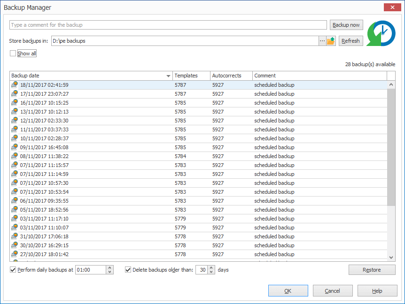Refresh the list of available backups
Image resolution: width=405 pixels, height=304 pixels.
(350, 41)
